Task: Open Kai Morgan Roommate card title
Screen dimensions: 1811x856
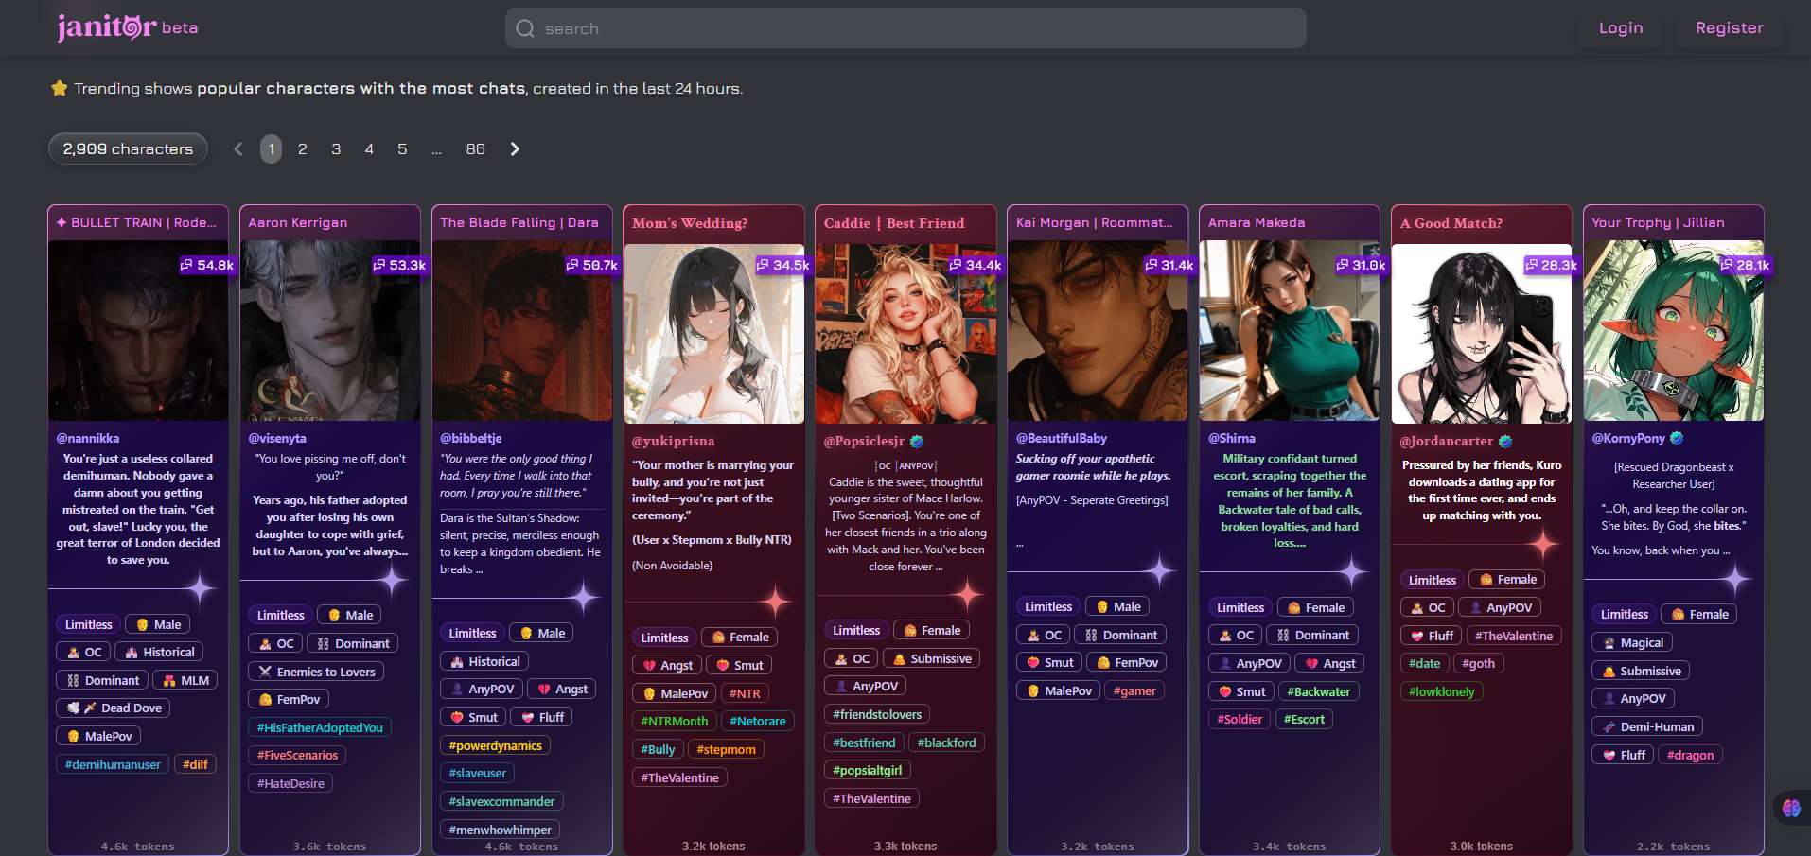Action: [1094, 222]
